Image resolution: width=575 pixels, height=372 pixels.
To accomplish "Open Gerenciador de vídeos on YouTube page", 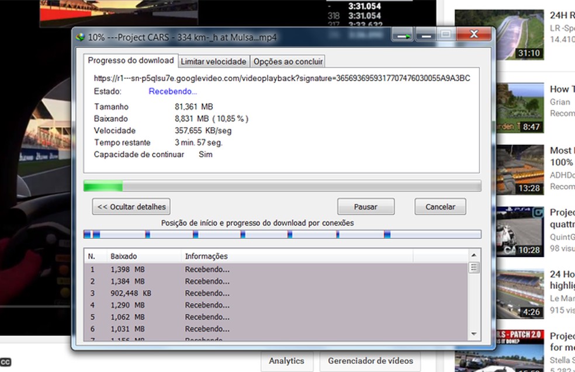I will (x=370, y=361).
